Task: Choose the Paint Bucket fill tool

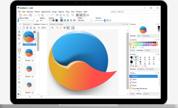Action: [19, 57]
